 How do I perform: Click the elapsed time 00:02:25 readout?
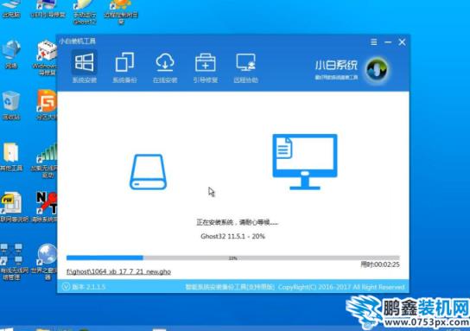click(x=380, y=264)
